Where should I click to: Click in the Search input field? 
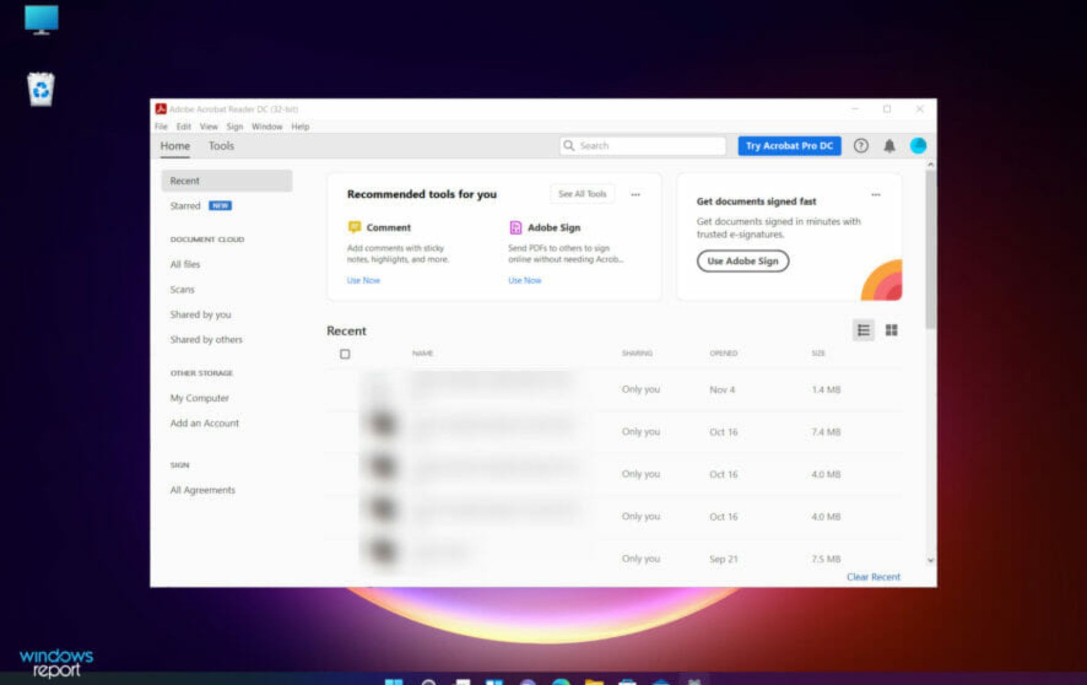(x=643, y=145)
